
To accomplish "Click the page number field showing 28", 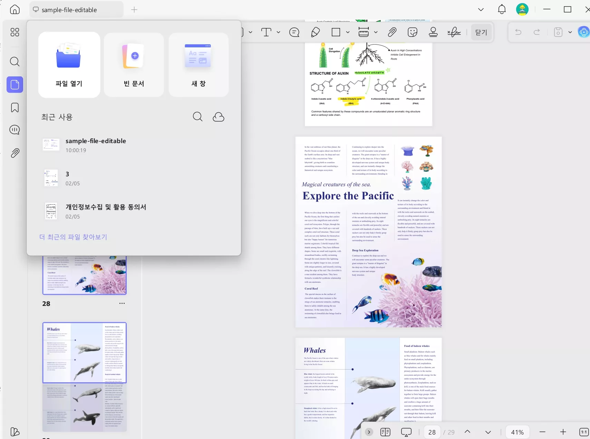I will coord(432,432).
